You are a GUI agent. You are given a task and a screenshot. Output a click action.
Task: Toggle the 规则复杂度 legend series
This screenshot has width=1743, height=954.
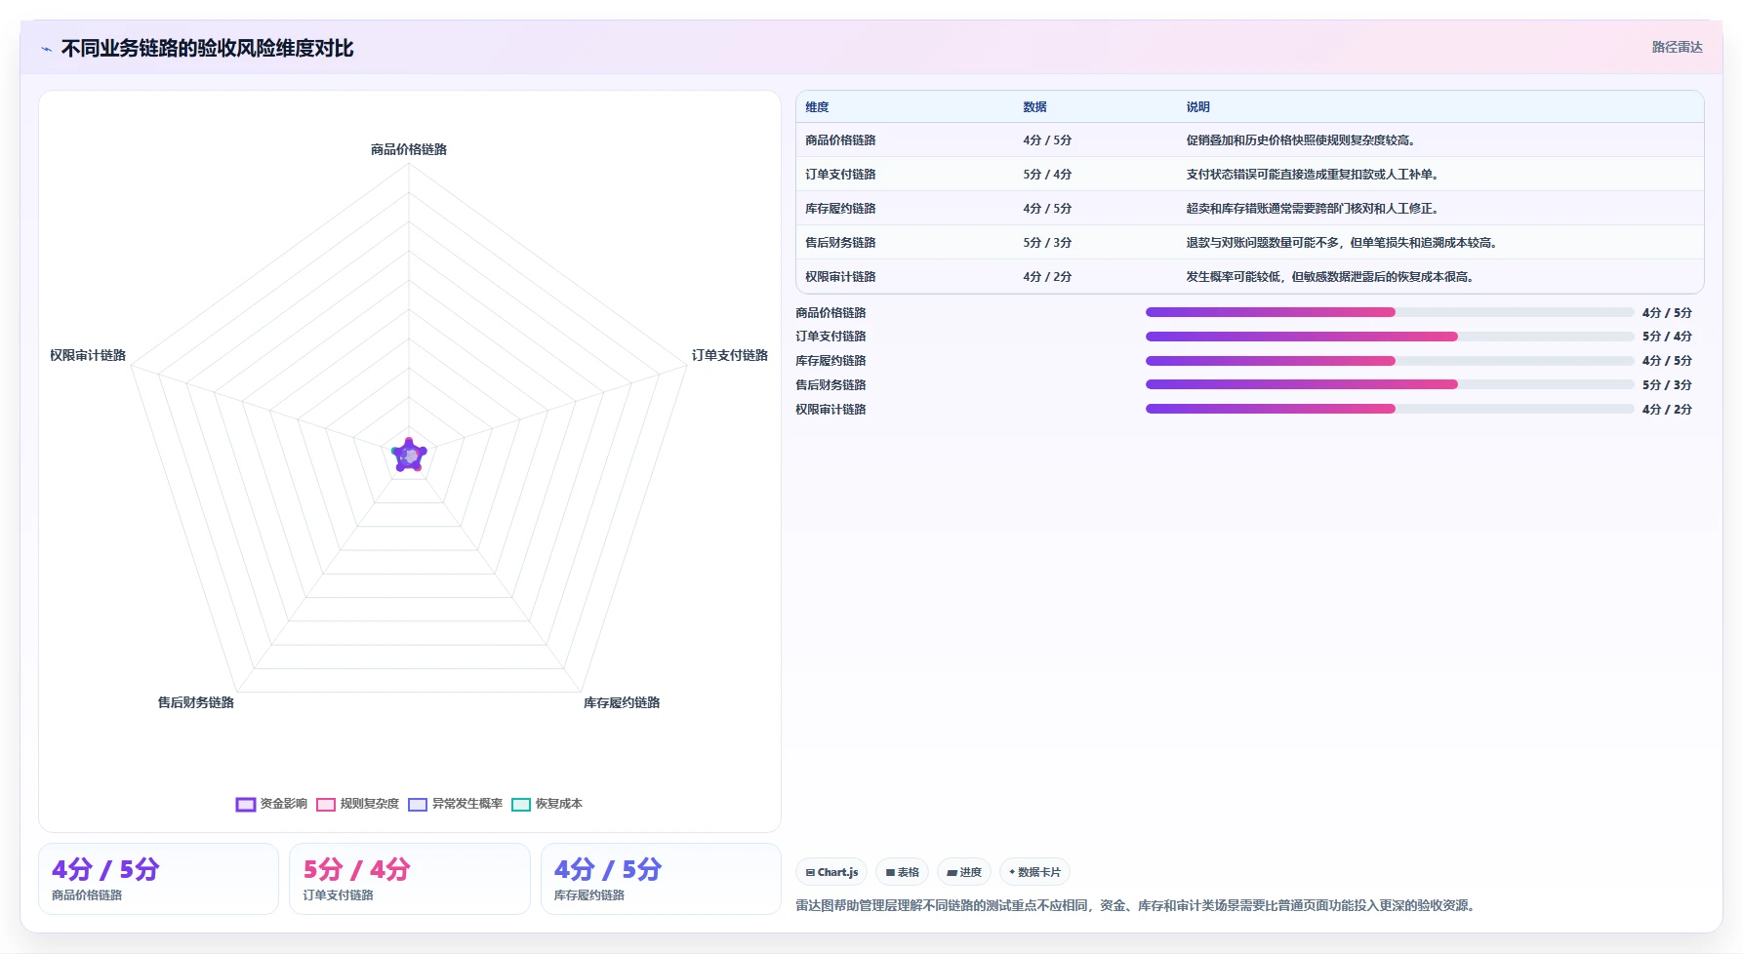(x=357, y=804)
